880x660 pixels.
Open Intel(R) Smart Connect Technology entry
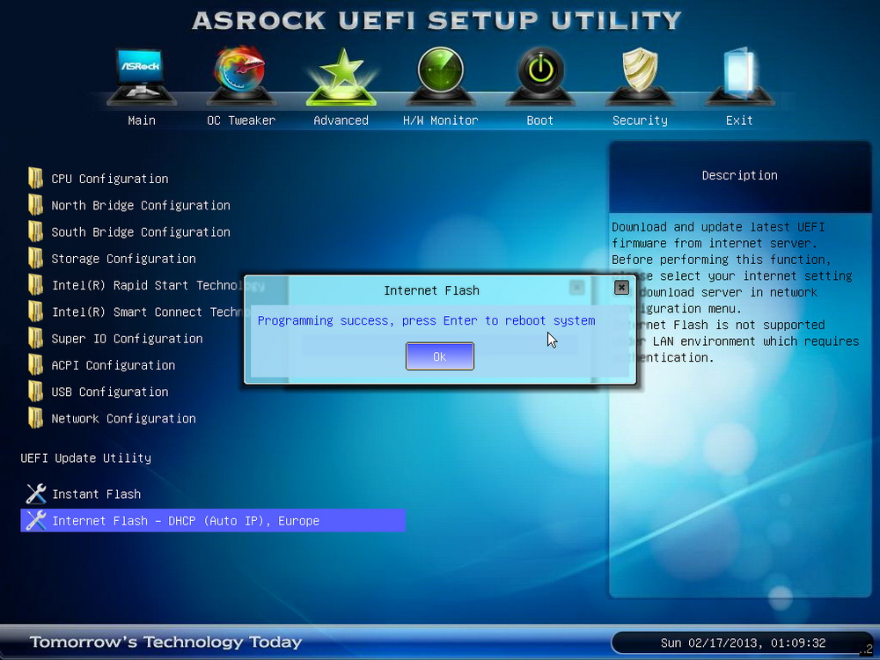[147, 312]
